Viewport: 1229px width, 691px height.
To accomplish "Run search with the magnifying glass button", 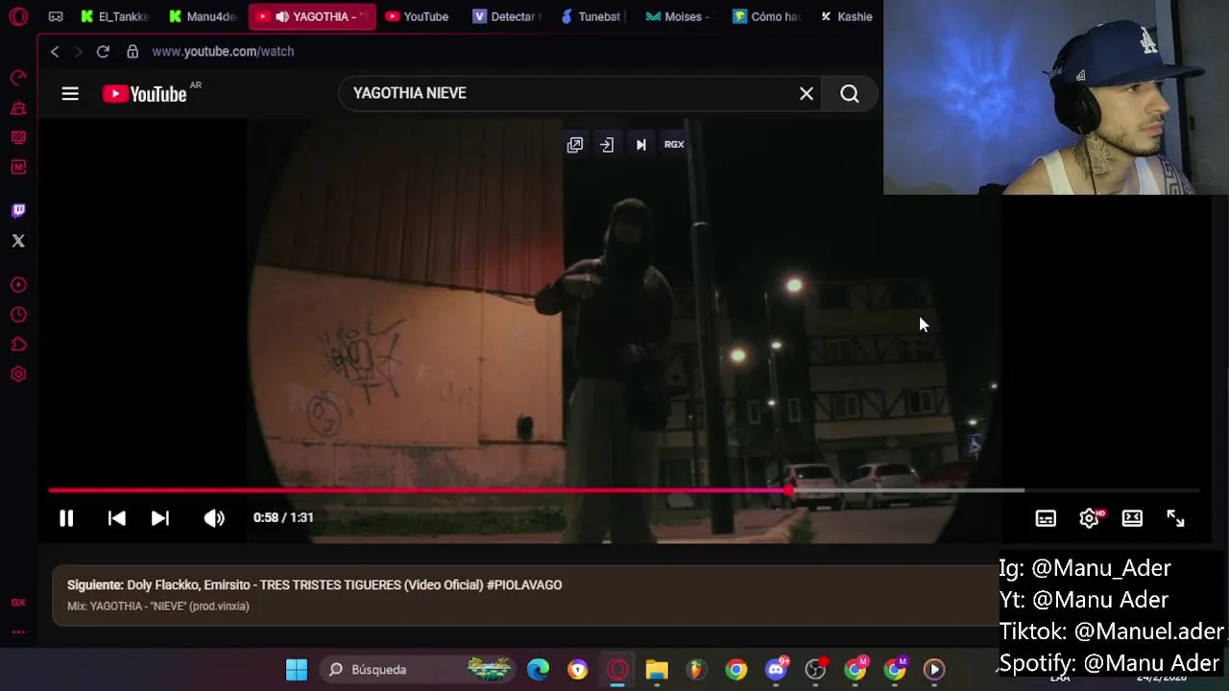I will (x=850, y=93).
